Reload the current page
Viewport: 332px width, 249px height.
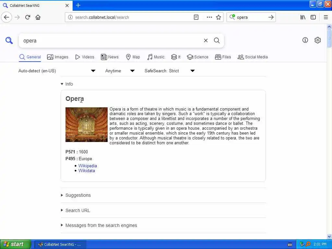(28, 18)
